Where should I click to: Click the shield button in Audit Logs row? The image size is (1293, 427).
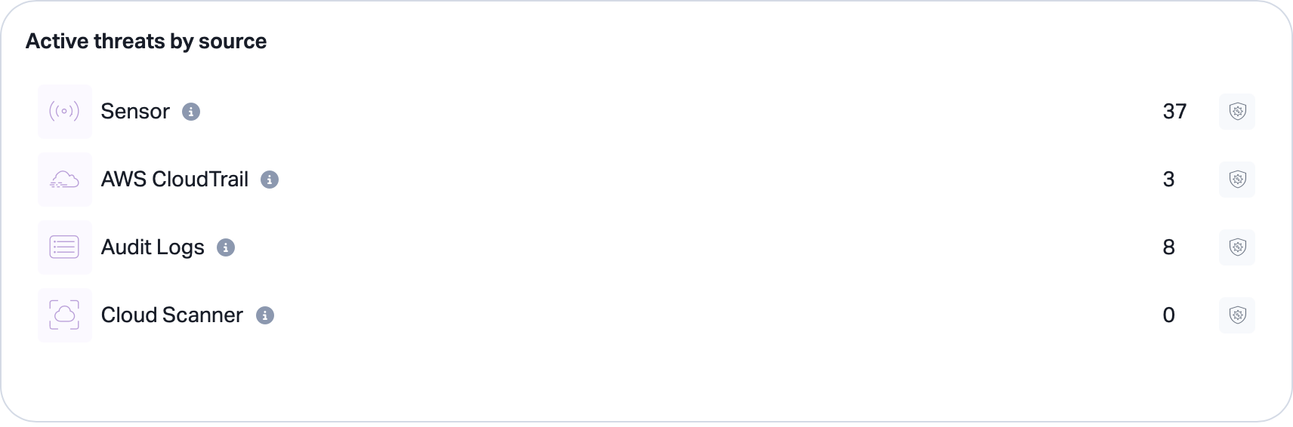[x=1237, y=247]
